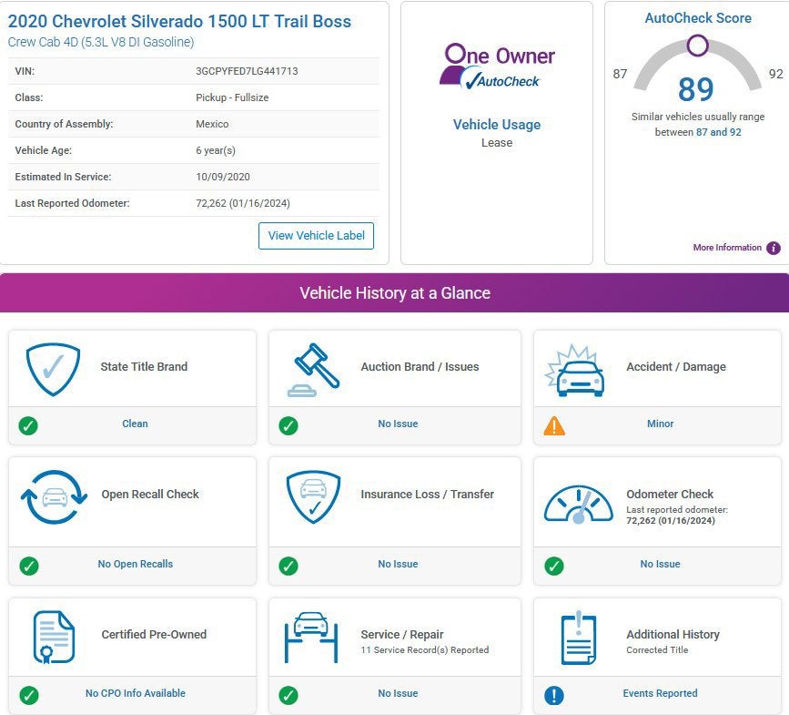Click the Vehicle Usage heading

(497, 125)
